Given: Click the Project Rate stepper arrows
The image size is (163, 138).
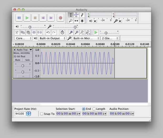Looking at the screenshot, I should [x=29, y=114].
